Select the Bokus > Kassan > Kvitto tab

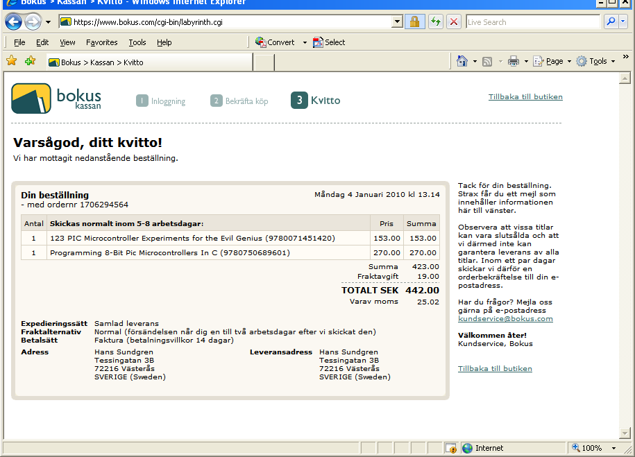point(149,62)
